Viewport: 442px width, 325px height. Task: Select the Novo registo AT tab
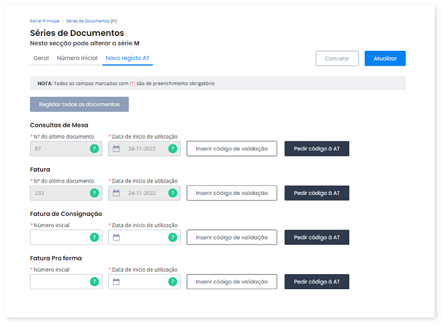[128, 58]
